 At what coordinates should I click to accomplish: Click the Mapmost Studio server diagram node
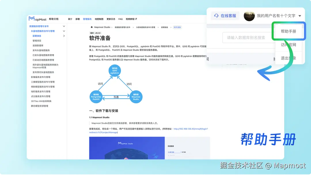[x=136, y=97]
